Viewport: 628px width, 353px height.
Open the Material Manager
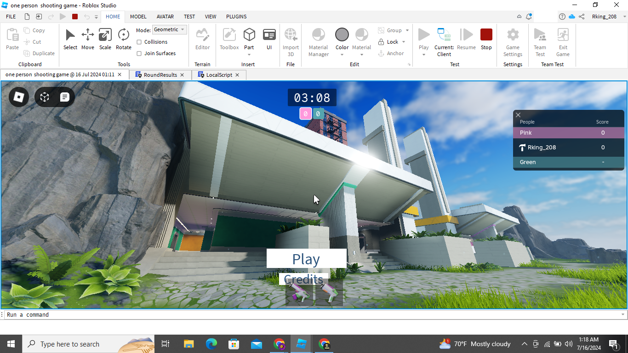click(x=318, y=40)
